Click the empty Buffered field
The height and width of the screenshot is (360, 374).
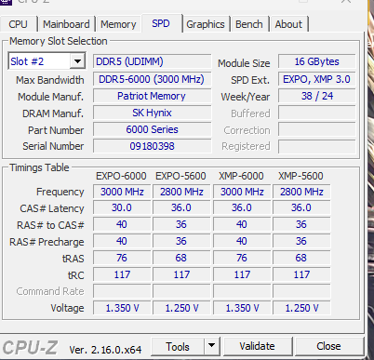pyautogui.click(x=316, y=113)
